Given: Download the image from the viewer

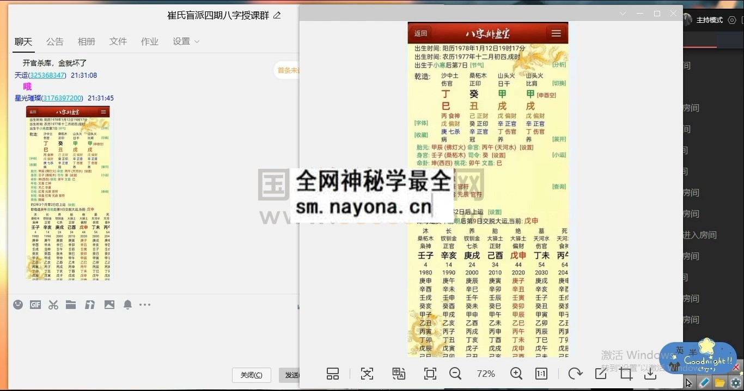Looking at the screenshot, I should tap(650, 374).
